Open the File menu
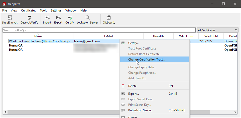This screenshot has width=241, height=118. pos(5,10)
